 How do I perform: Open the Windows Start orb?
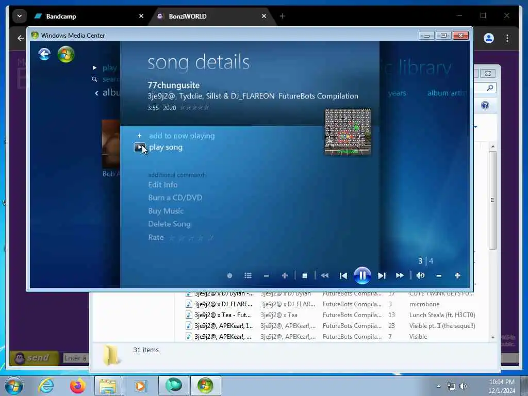(x=14, y=386)
